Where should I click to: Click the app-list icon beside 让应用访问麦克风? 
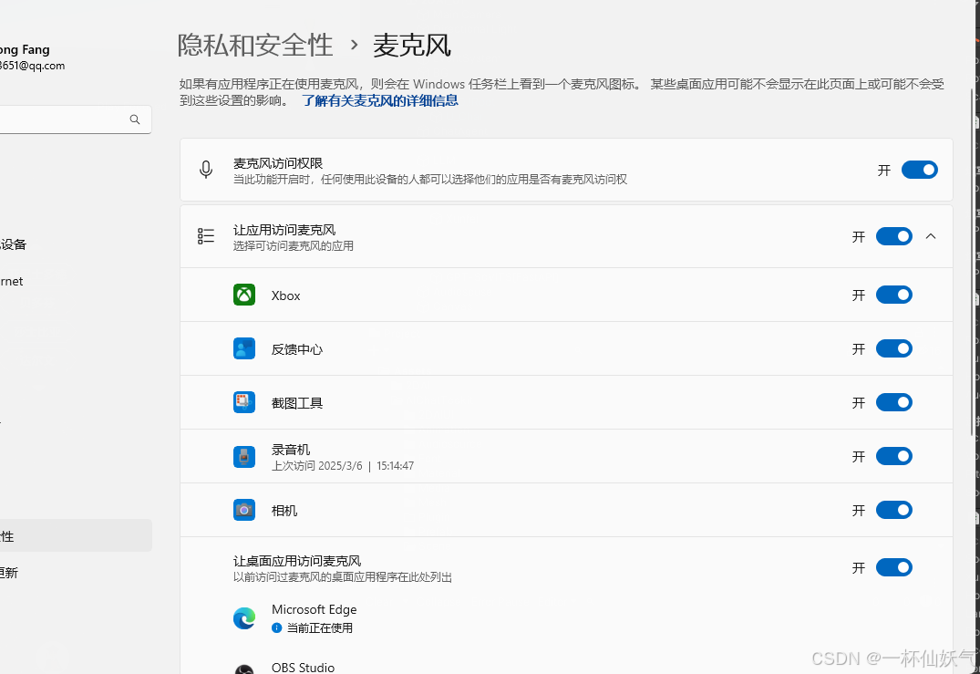pos(205,235)
